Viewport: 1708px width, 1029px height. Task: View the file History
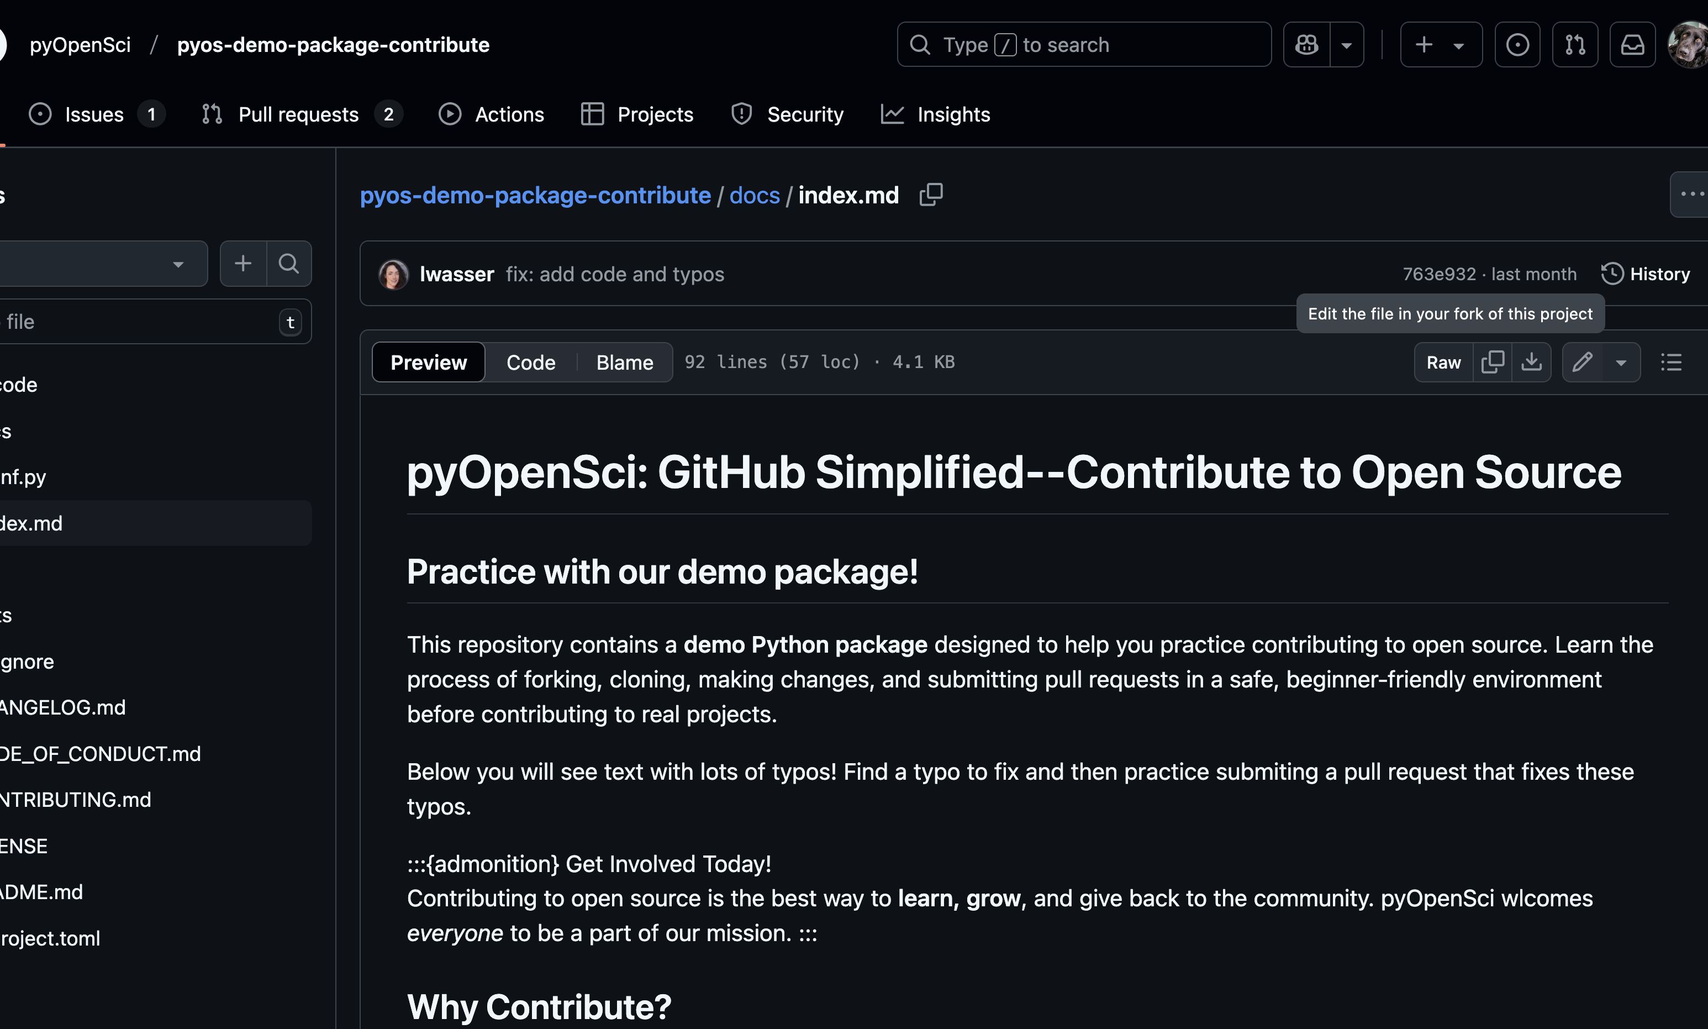coord(1646,275)
